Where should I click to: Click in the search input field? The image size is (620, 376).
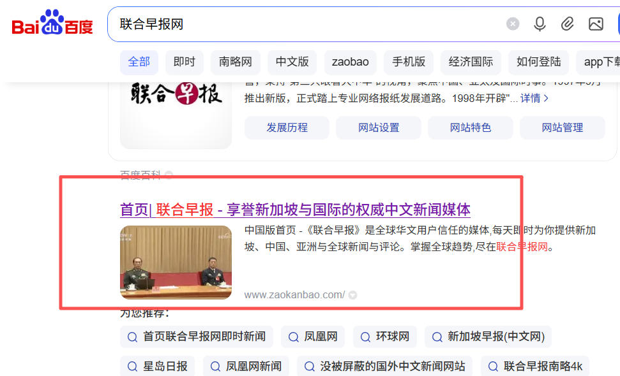[305, 24]
